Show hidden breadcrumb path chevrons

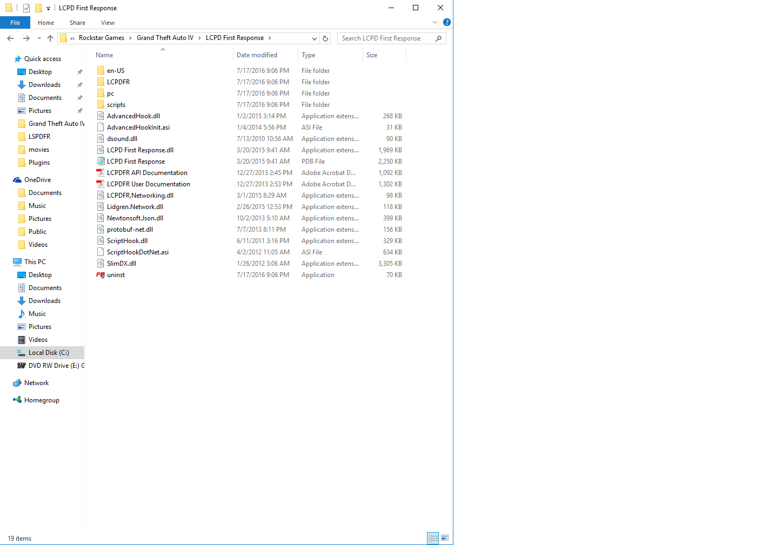click(72, 38)
